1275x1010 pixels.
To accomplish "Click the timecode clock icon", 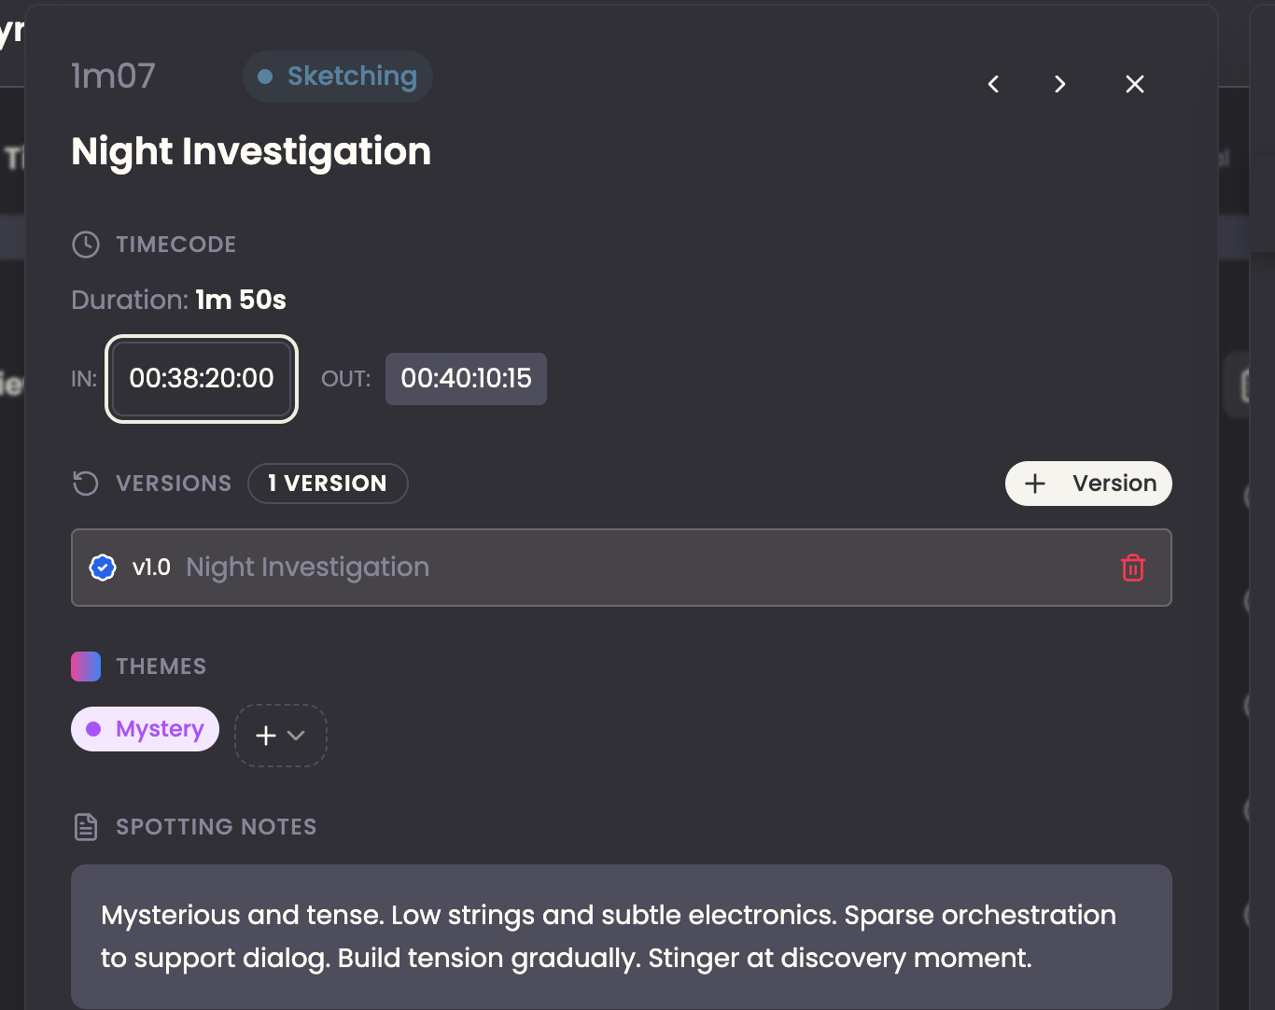I will (x=86, y=245).
